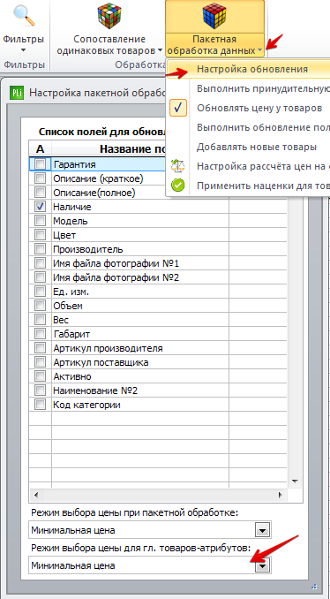Uncheck the Наличие checkbox
The image size is (330, 599).
(x=40, y=207)
